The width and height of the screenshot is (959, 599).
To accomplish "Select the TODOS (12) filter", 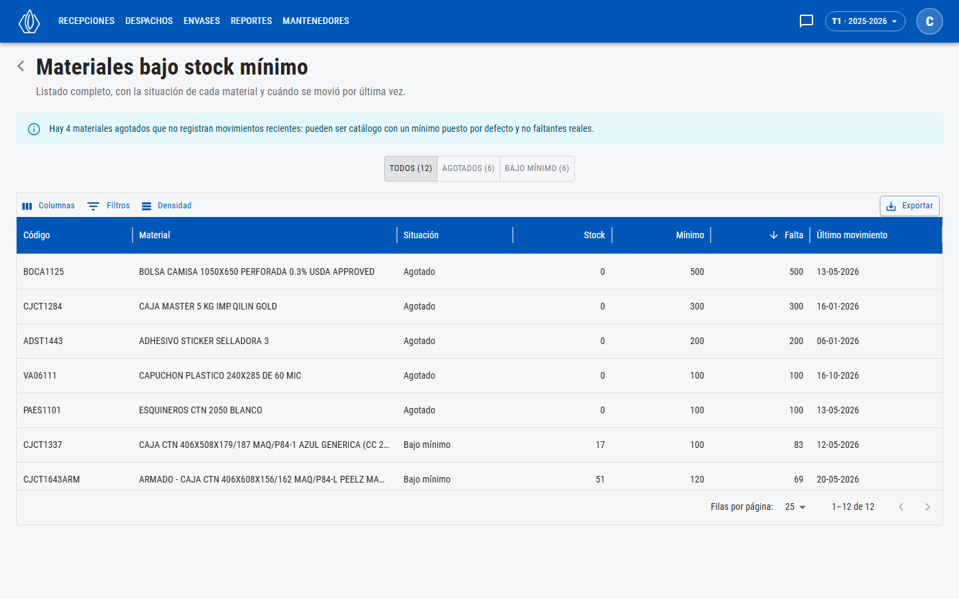I will [411, 168].
